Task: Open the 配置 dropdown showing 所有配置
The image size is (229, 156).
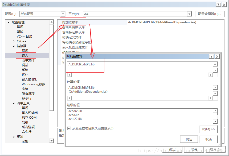Action: point(63,14)
